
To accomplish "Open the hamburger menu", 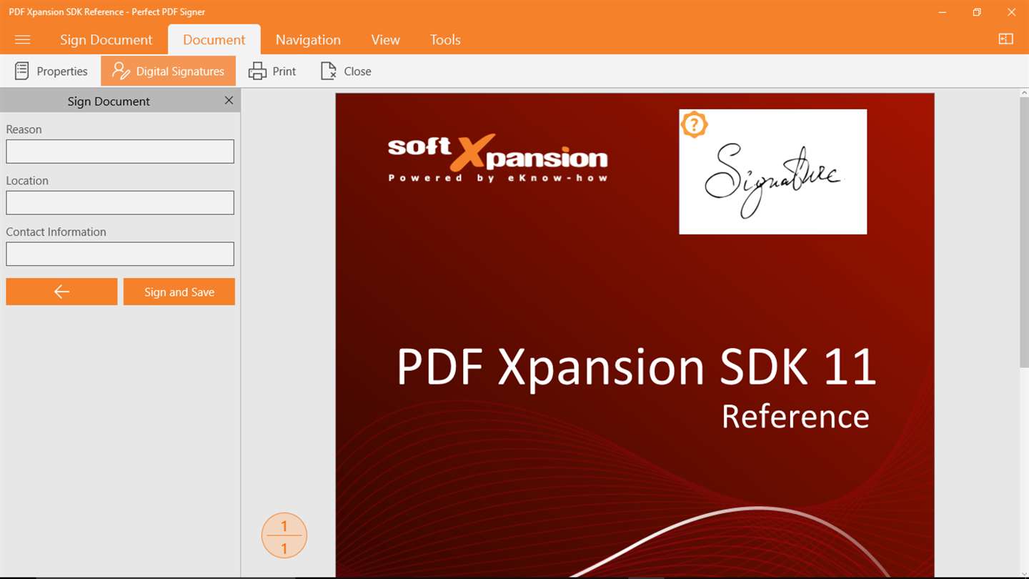I will [x=23, y=40].
